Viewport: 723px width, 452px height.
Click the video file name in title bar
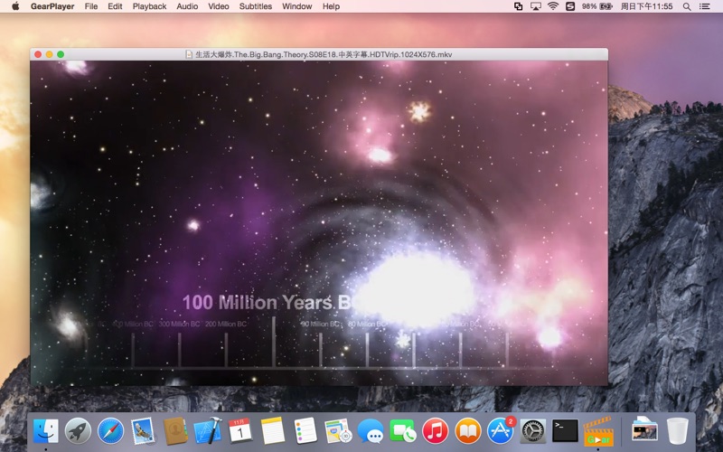[x=324, y=54]
